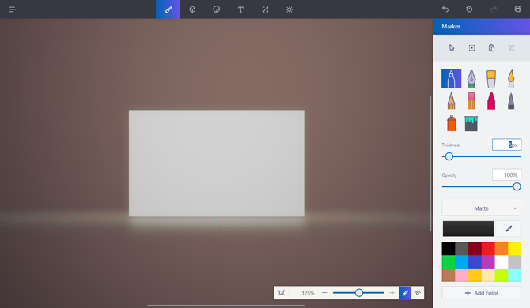
Task: Toggle the 2D draw mode pen button
Action: [405, 293]
